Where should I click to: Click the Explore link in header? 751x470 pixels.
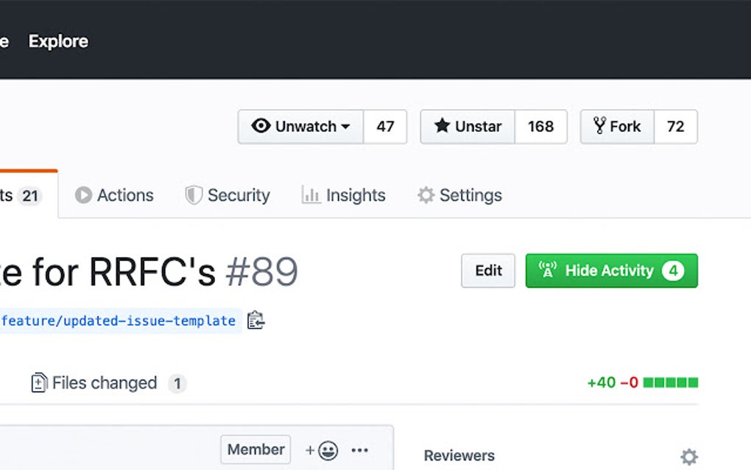(58, 41)
